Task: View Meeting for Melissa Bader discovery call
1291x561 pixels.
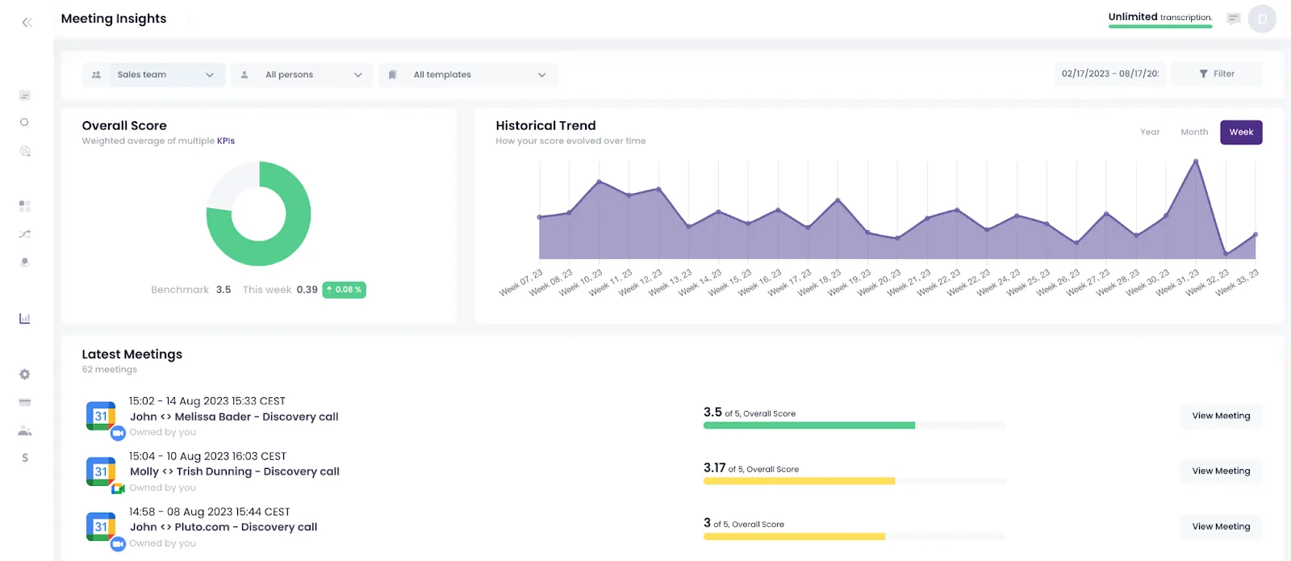Action: [x=1221, y=416]
